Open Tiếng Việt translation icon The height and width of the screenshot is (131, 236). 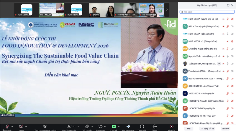pyautogui.click(x=142, y=127)
